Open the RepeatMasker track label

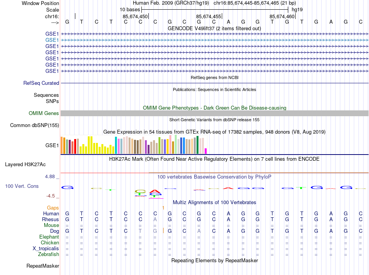tap(43, 266)
